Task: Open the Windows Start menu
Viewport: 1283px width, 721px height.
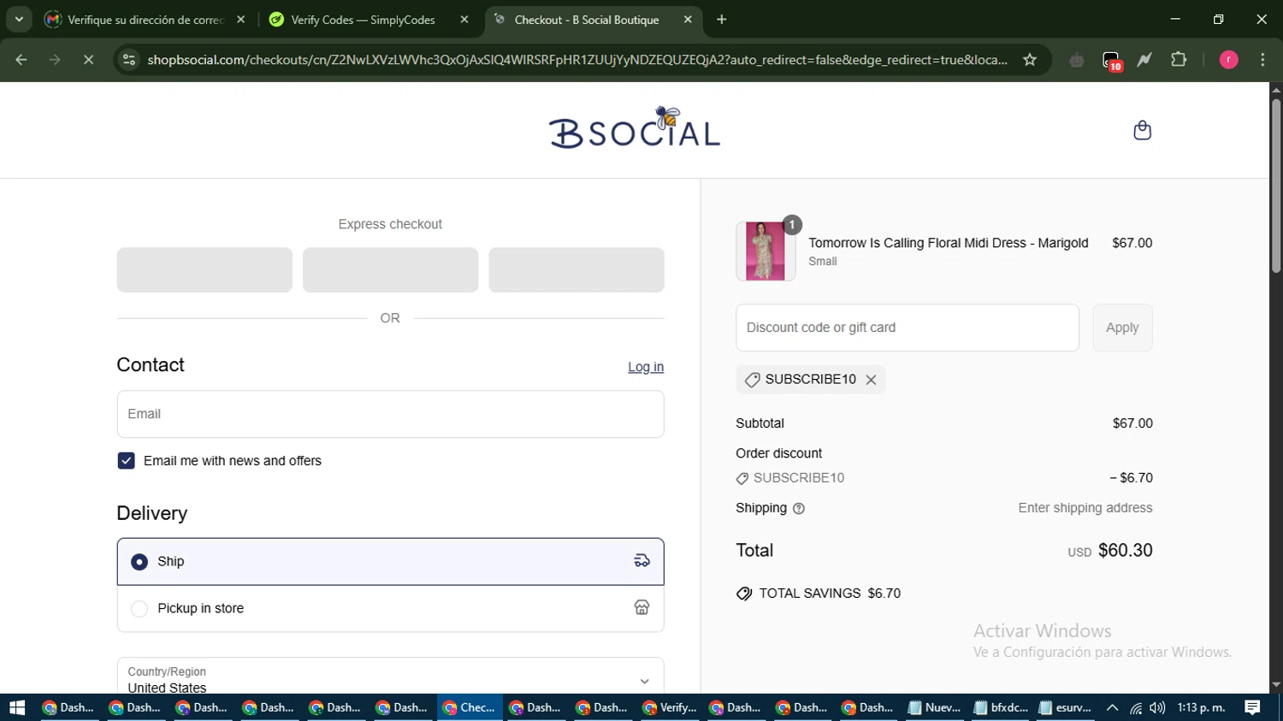Action: [x=17, y=707]
